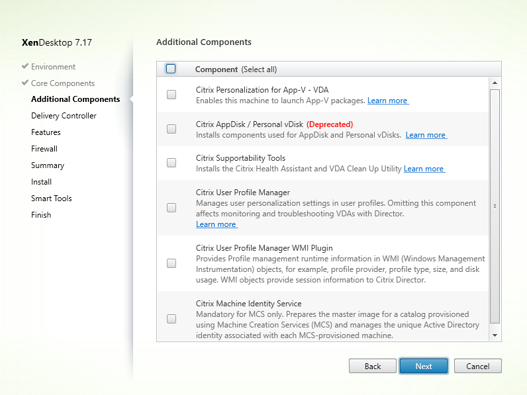
Task: Open the Firewall step
Action: coord(44,149)
